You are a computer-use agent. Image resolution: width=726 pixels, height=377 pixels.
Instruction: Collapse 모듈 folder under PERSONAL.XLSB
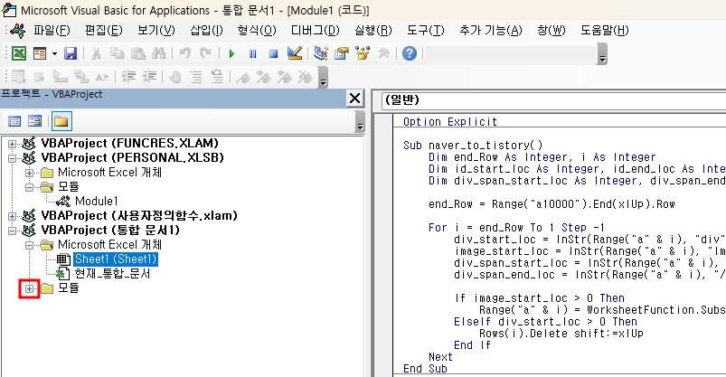[x=29, y=187]
